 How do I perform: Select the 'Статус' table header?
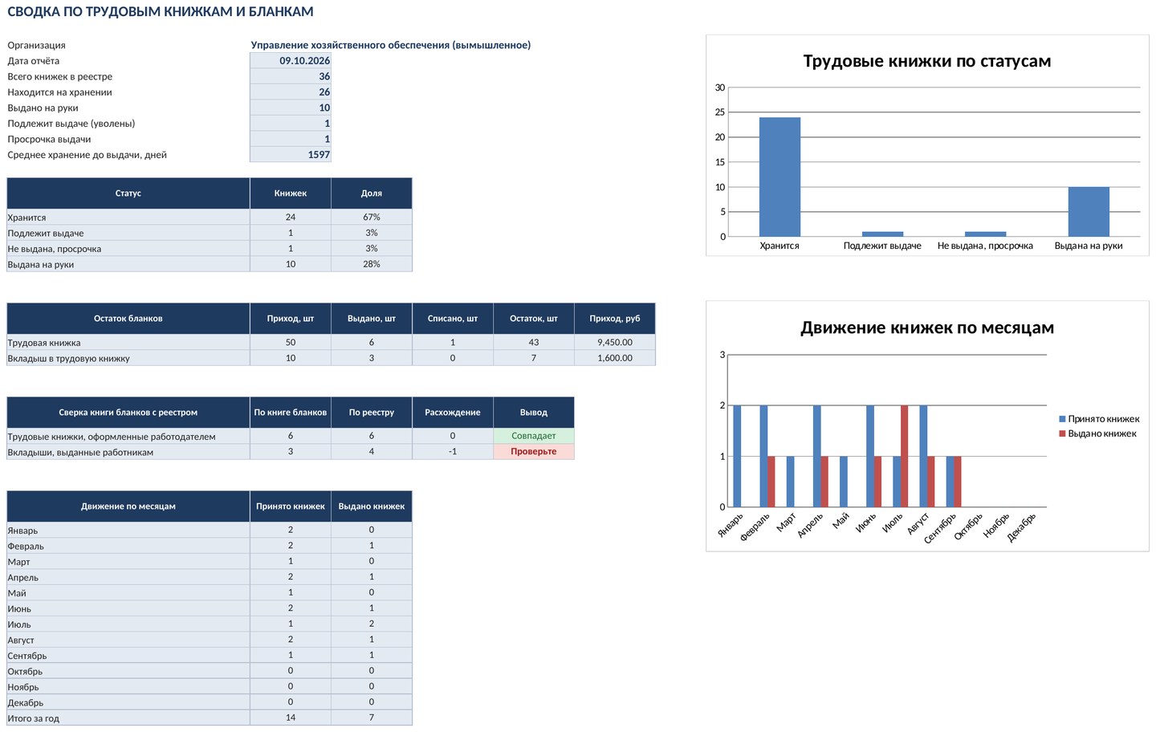coord(128,193)
